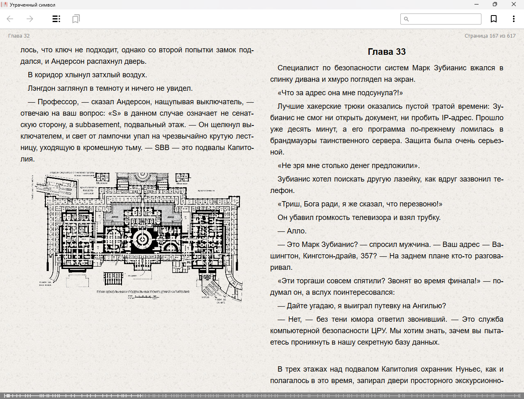Minimize the reader window
Image resolution: width=524 pixels, height=399 pixels.
[x=477, y=4]
